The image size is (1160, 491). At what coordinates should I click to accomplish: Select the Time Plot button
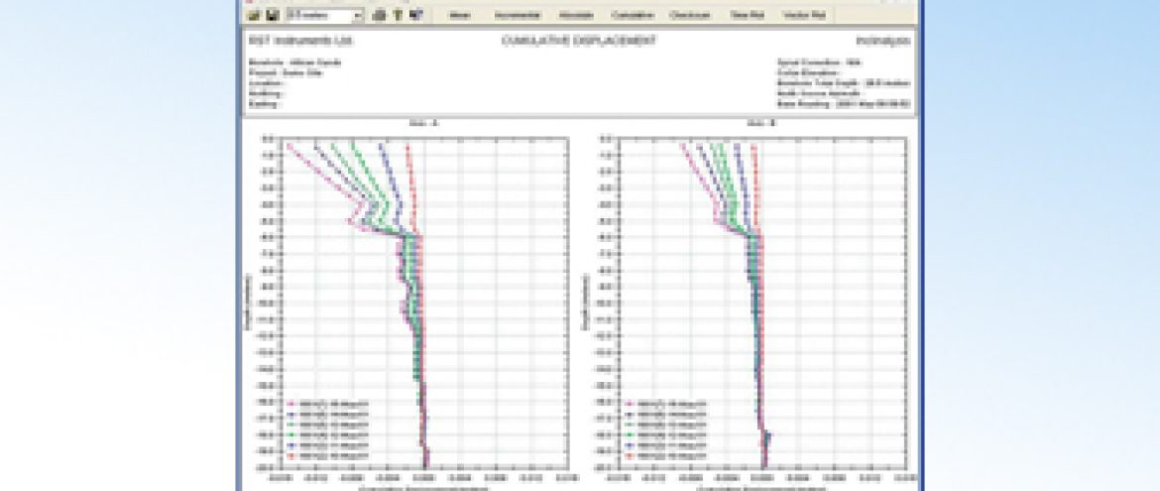click(x=747, y=15)
